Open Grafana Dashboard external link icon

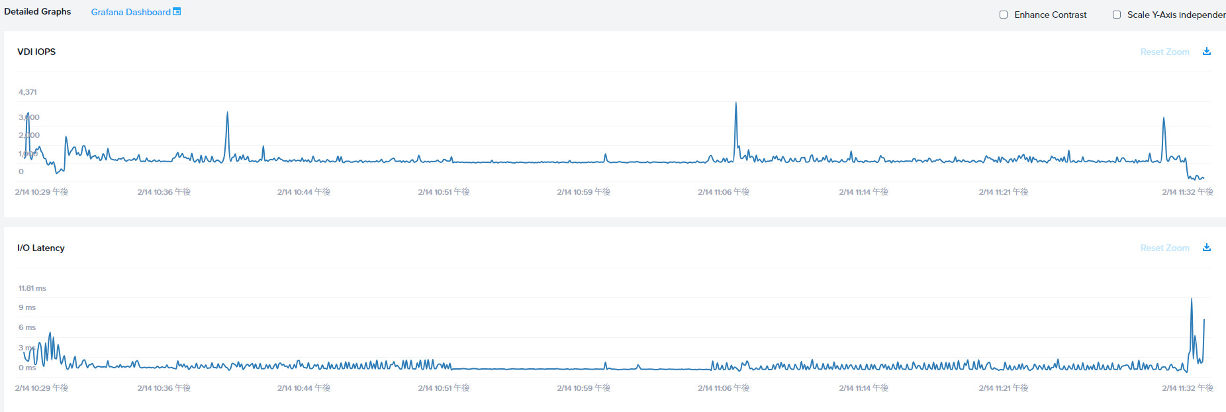177,11
